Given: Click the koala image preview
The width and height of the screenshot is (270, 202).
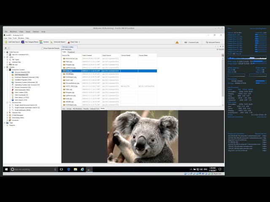Looking at the screenshot, I should [x=143, y=136].
